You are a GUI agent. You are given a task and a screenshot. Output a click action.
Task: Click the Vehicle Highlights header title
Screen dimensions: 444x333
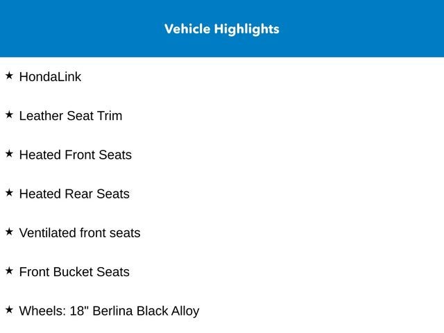pyautogui.click(x=222, y=29)
